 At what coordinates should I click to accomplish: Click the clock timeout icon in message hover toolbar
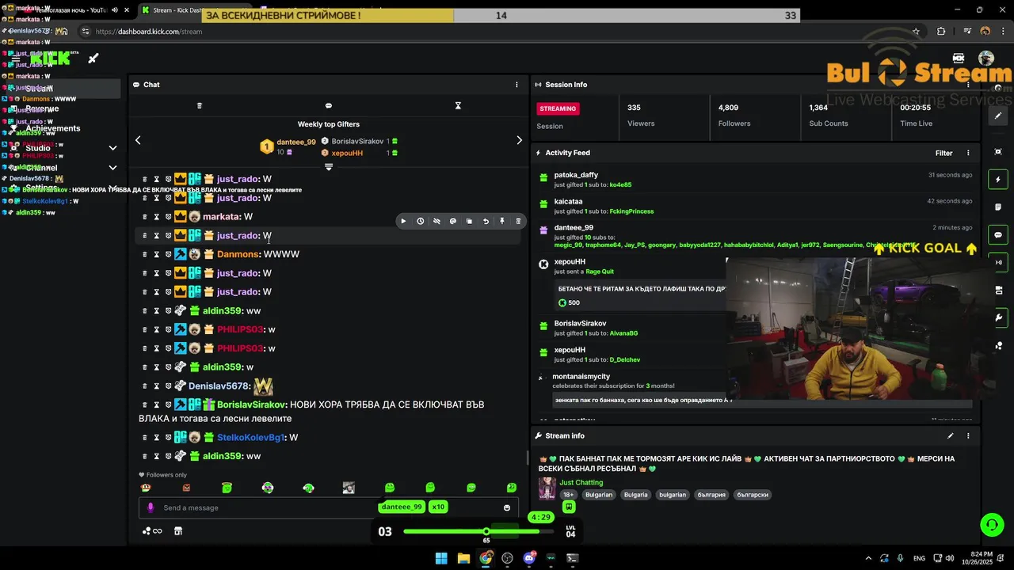coord(420,222)
